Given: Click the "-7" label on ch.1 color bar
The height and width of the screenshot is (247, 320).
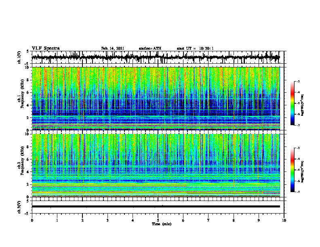Looking at the screenshot, I should (x=298, y=125).
